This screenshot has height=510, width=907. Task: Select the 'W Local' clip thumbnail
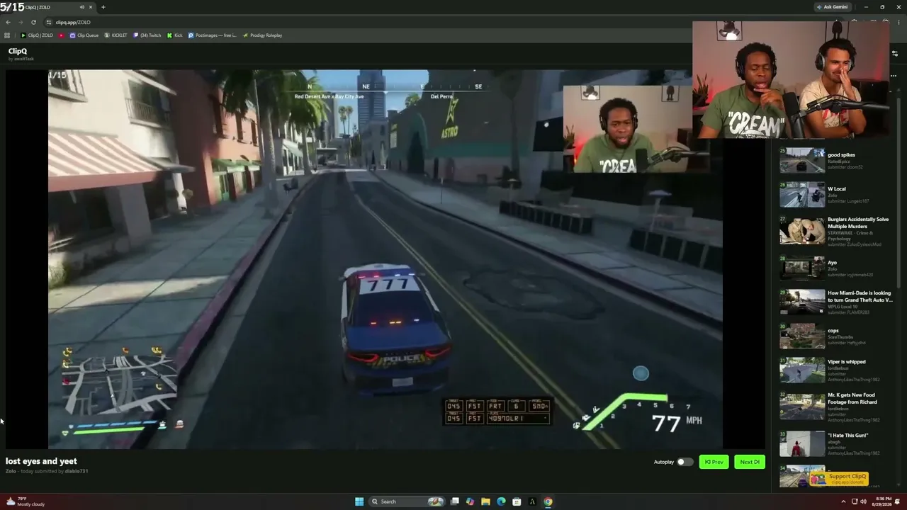click(802, 195)
